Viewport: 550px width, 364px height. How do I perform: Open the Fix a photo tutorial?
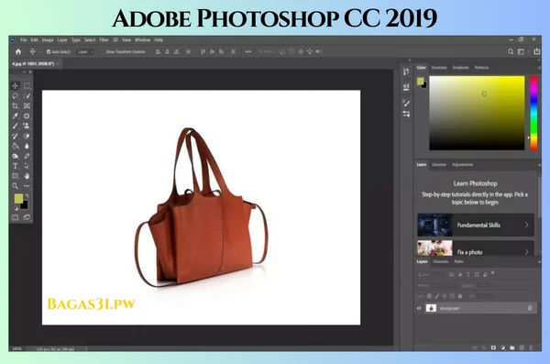[x=476, y=248]
